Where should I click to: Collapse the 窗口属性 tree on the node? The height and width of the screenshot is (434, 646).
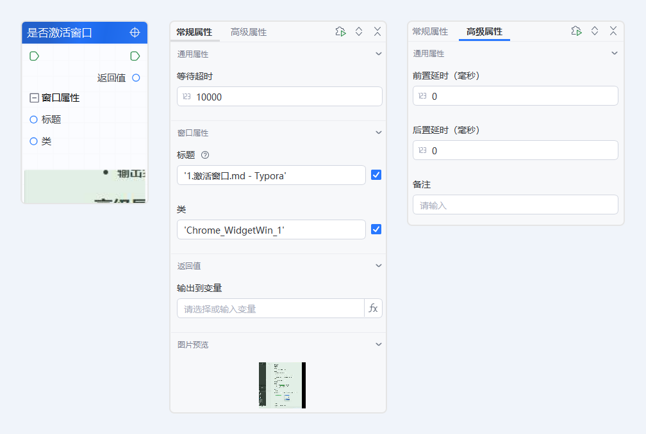33,97
